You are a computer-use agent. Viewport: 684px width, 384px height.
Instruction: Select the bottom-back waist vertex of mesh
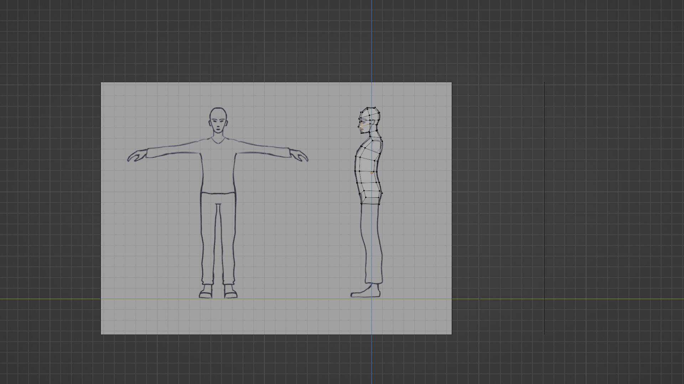[x=379, y=204]
